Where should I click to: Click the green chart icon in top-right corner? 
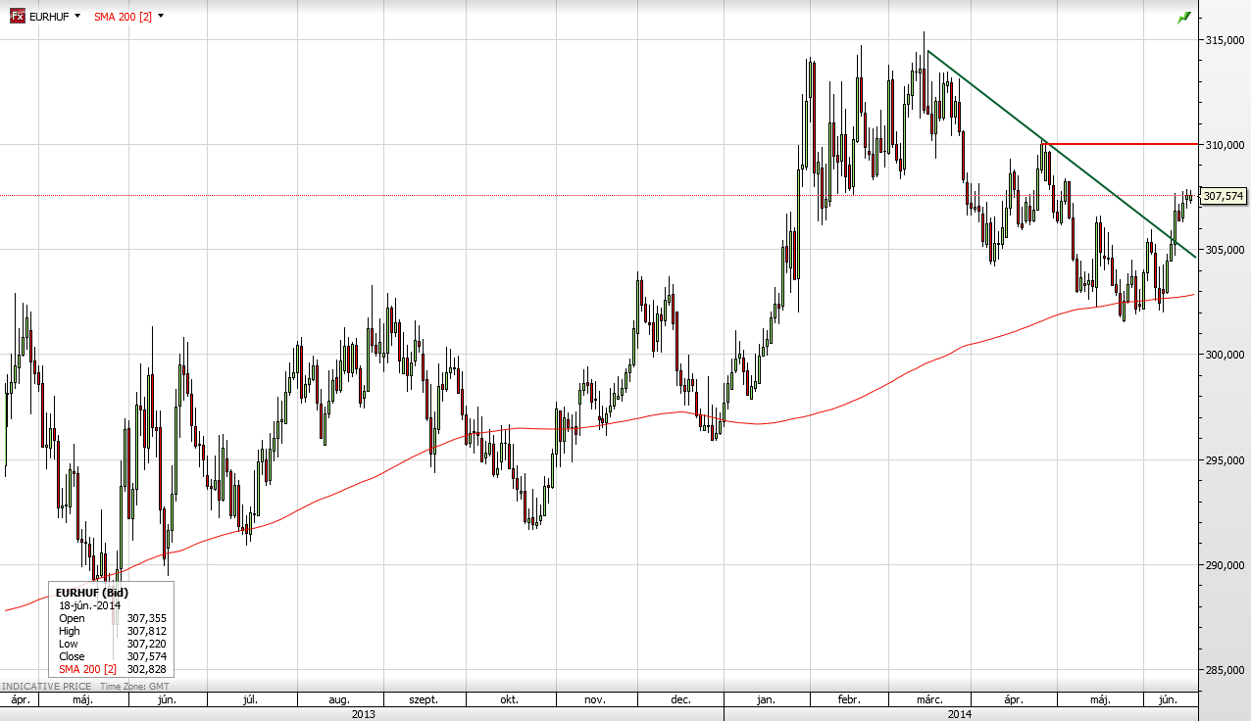tap(1184, 17)
